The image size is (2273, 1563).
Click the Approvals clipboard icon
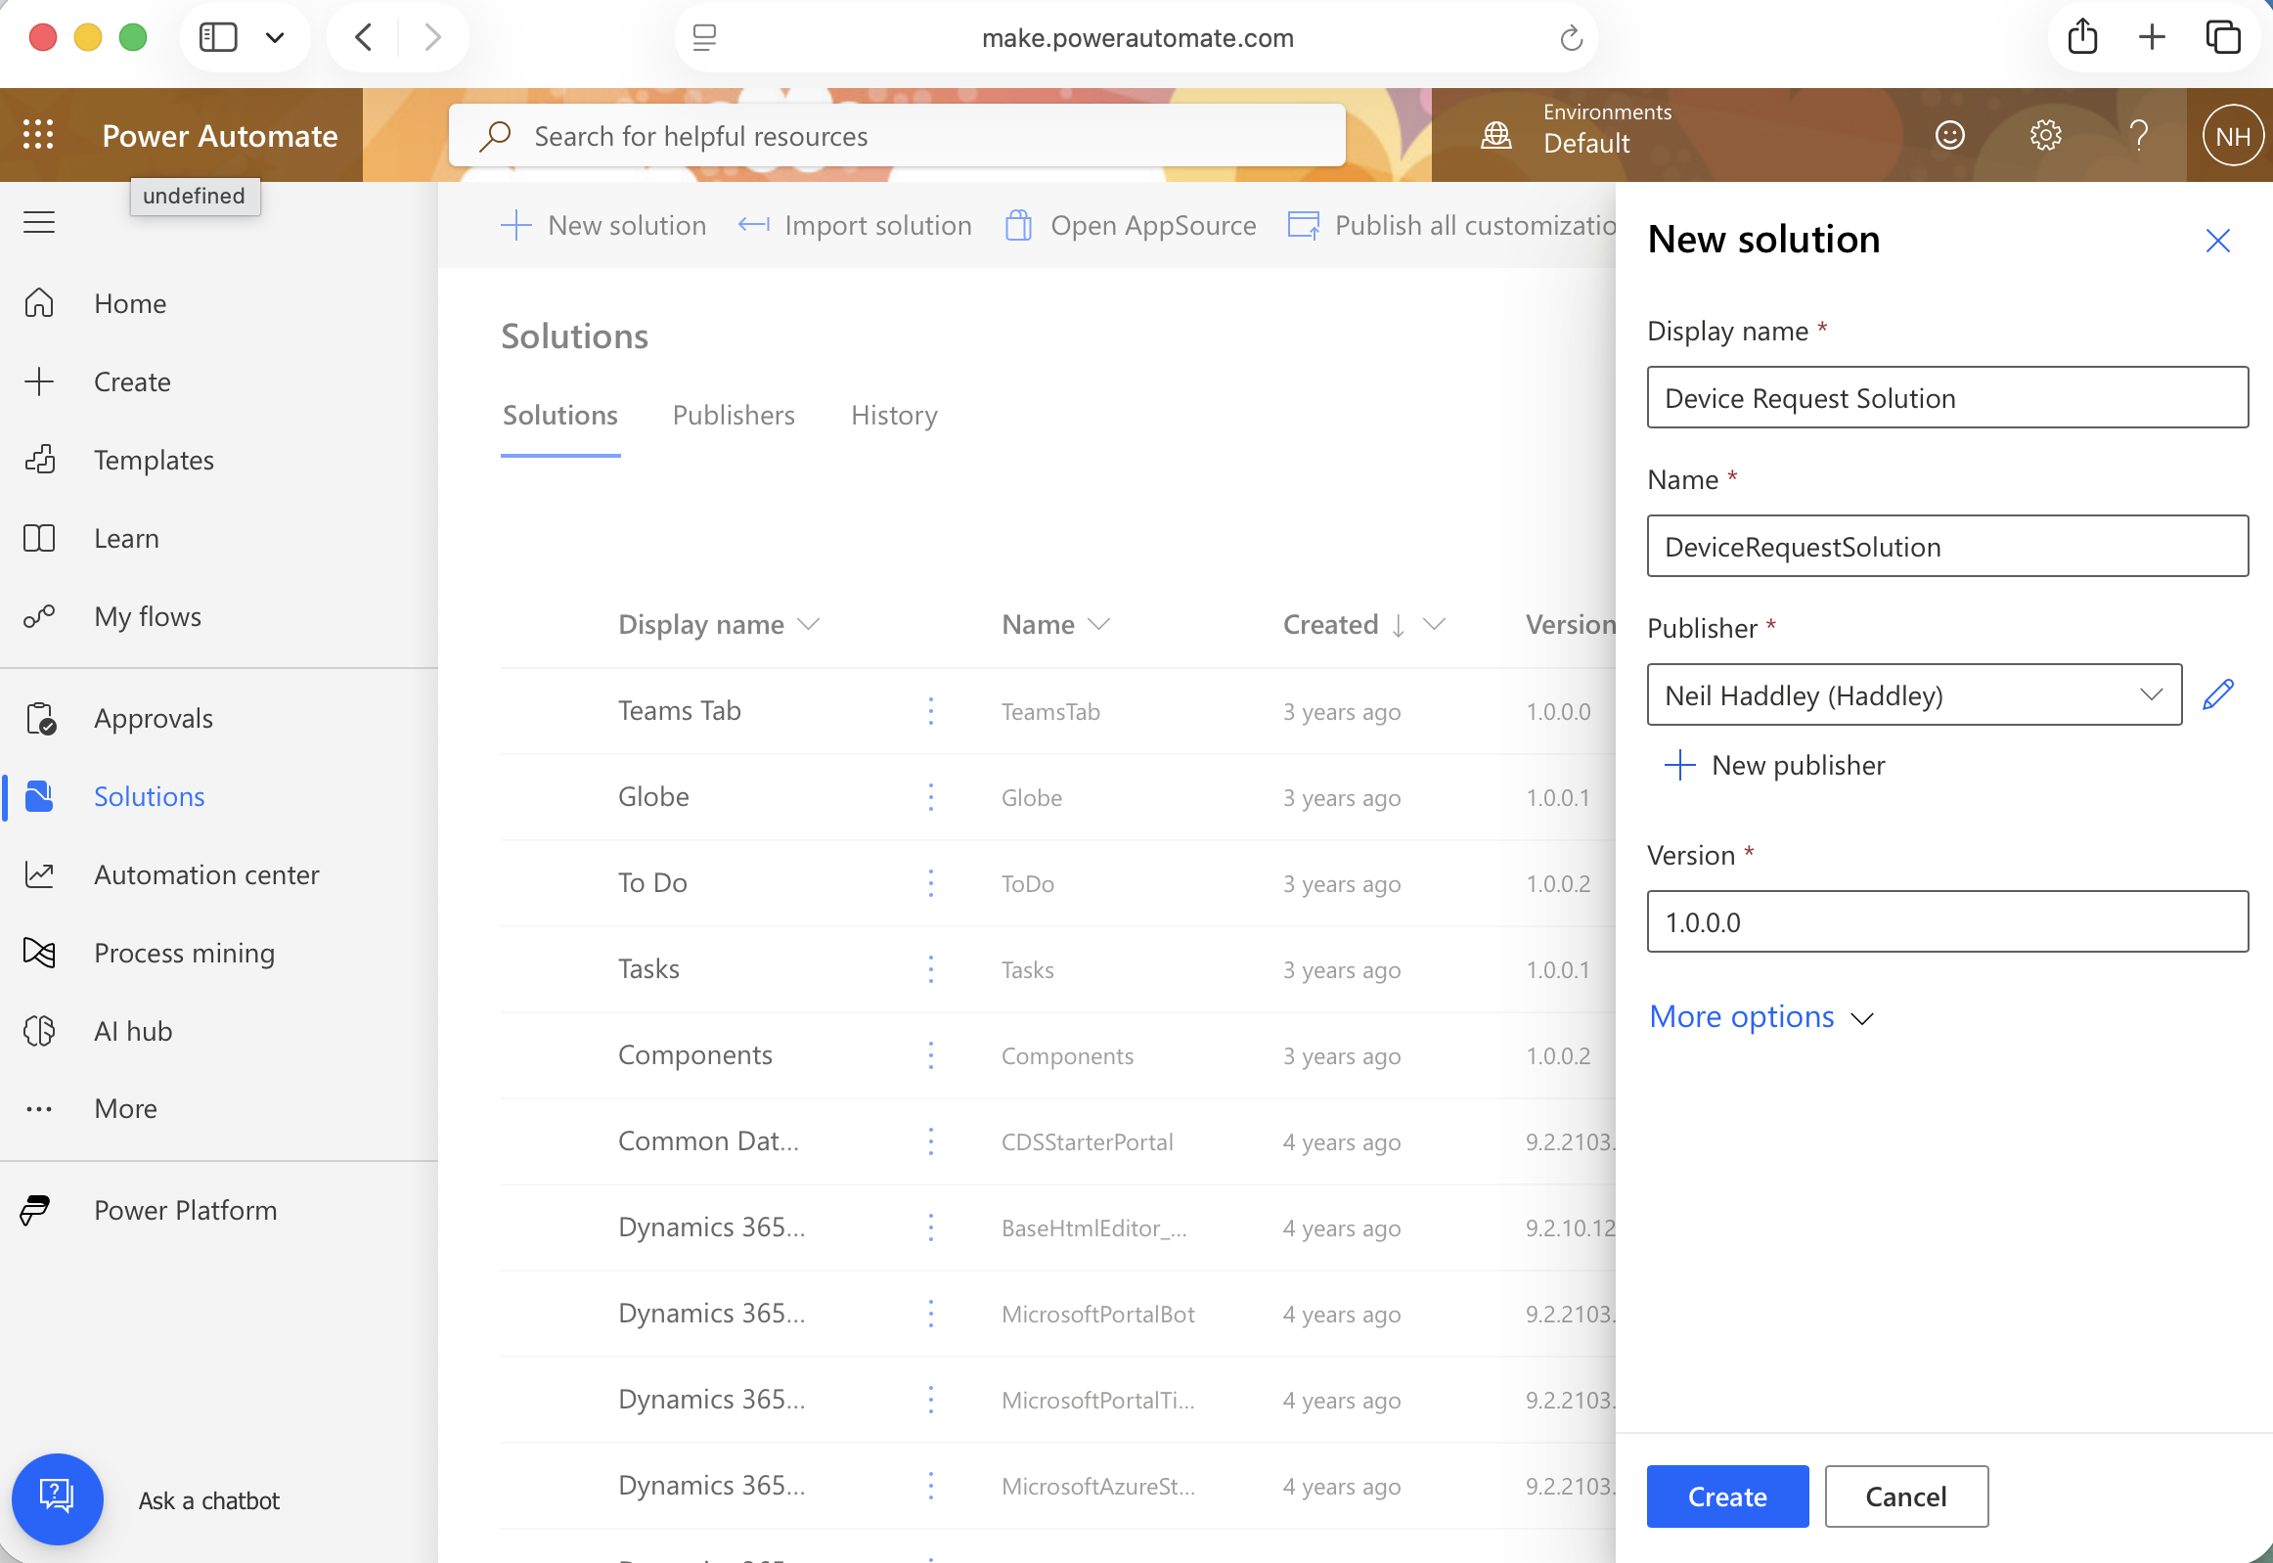(x=40, y=719)
